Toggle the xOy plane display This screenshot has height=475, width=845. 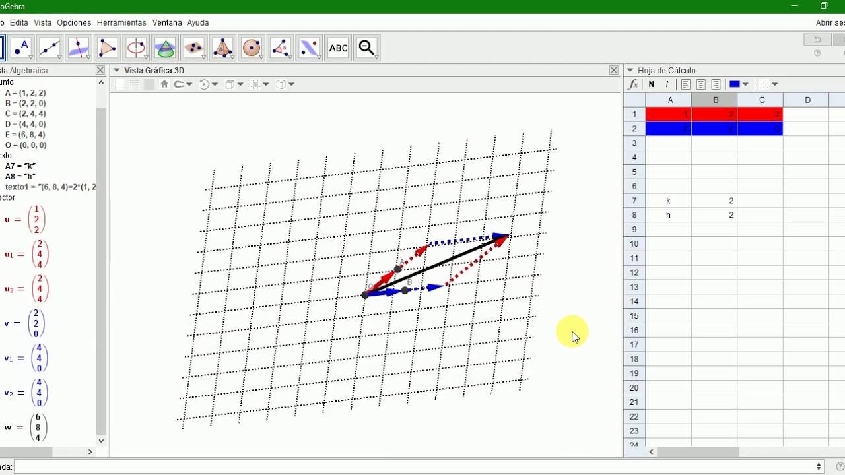pyautogui.click(x=149, y=84)
